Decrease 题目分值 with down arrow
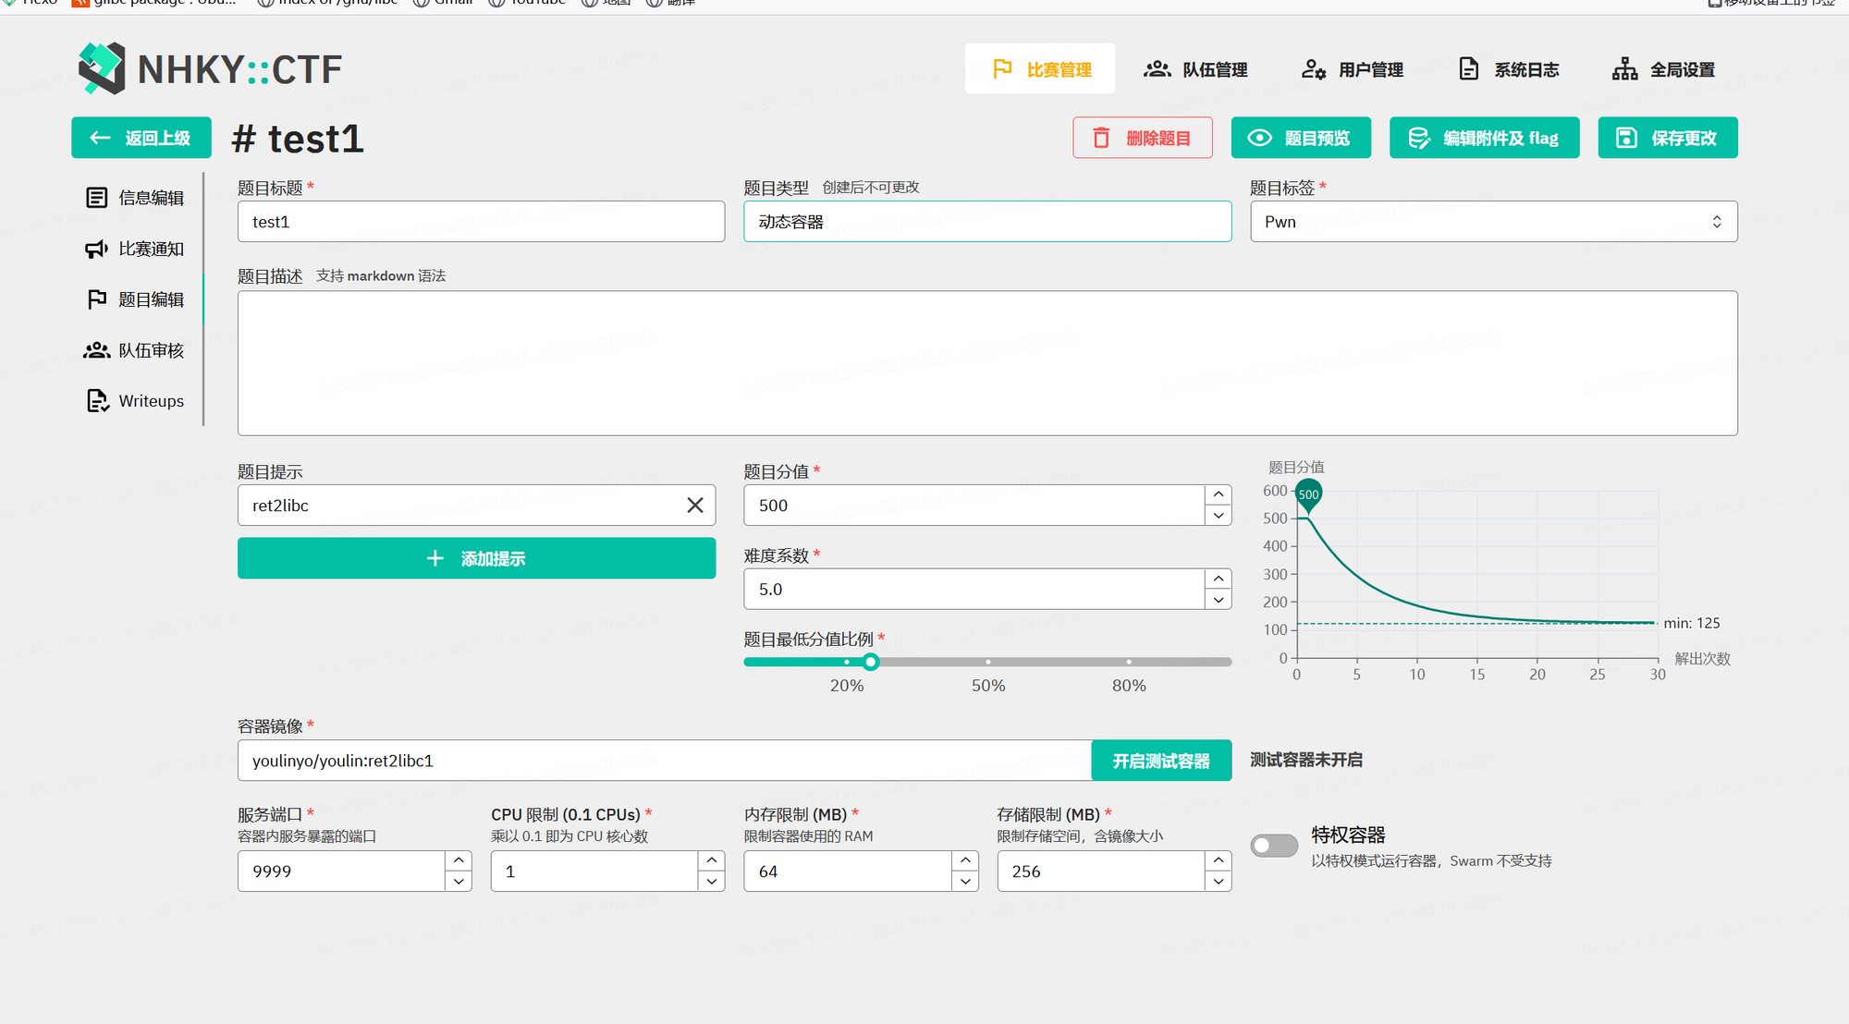This screenshot has width=1849, height=1024. click(x=1218, y=516)
